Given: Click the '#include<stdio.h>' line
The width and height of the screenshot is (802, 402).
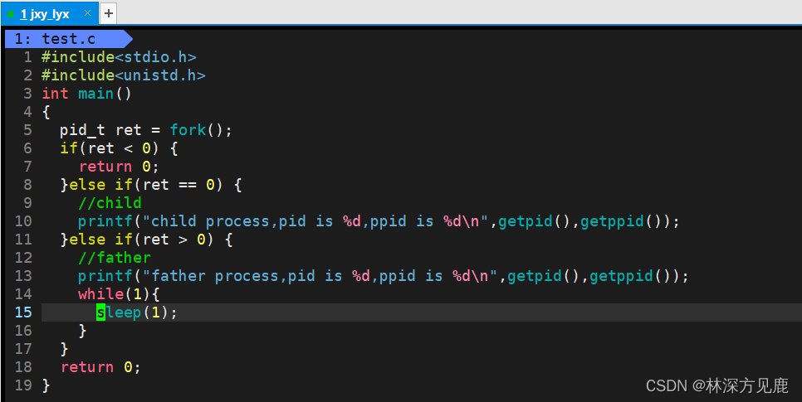Looking at the screenshot, I should click(119, 56).
